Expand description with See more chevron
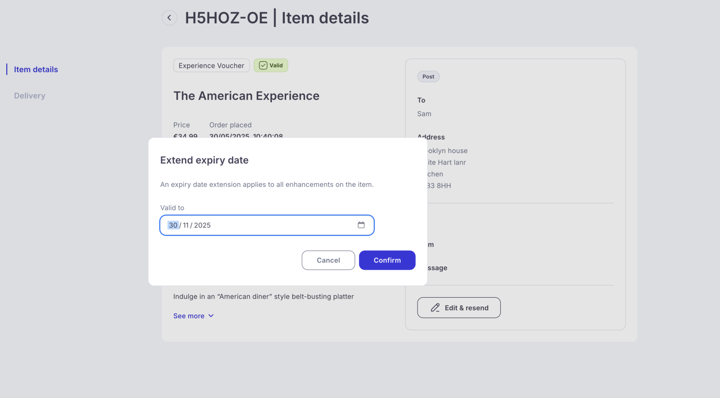 (x=211, y=316)
